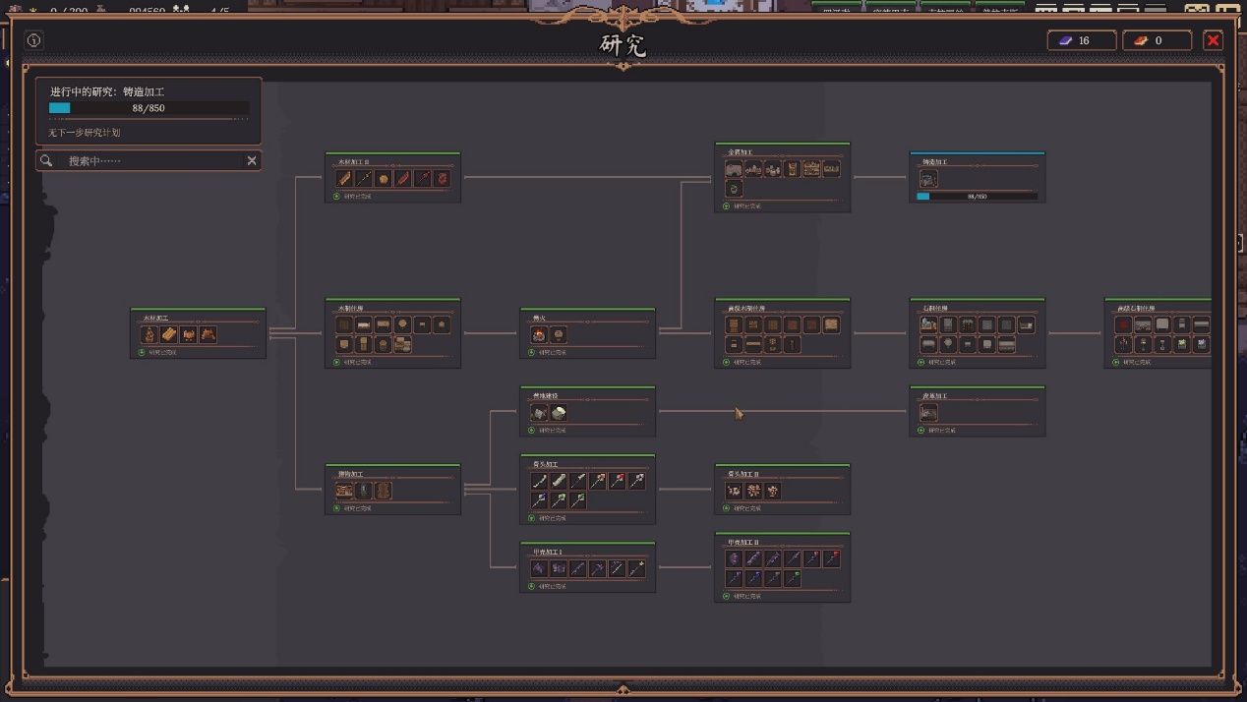Click the first icon in the 猎物加工 node
1247x702 pixels.
coord(344,491)
